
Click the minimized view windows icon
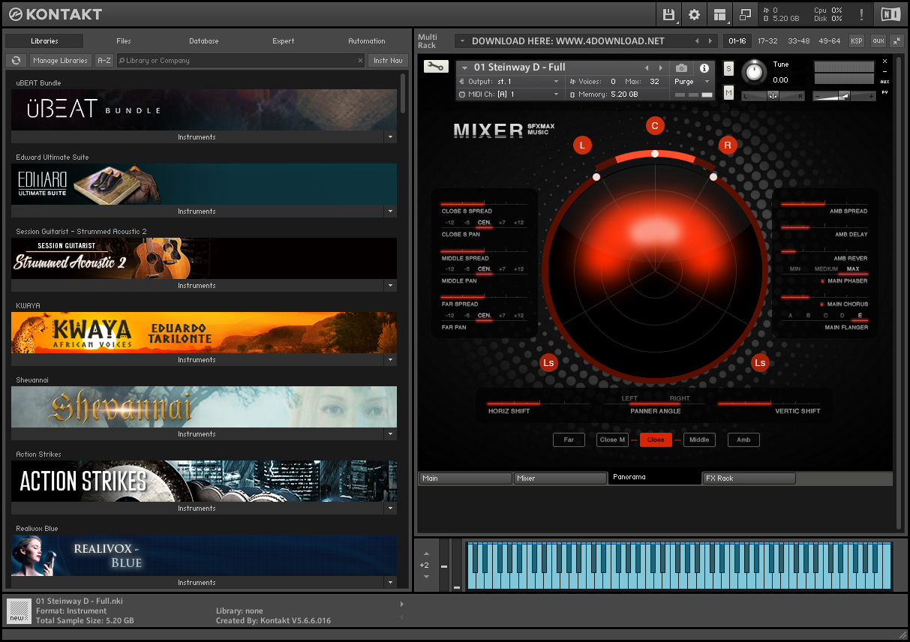click(745, 14)
